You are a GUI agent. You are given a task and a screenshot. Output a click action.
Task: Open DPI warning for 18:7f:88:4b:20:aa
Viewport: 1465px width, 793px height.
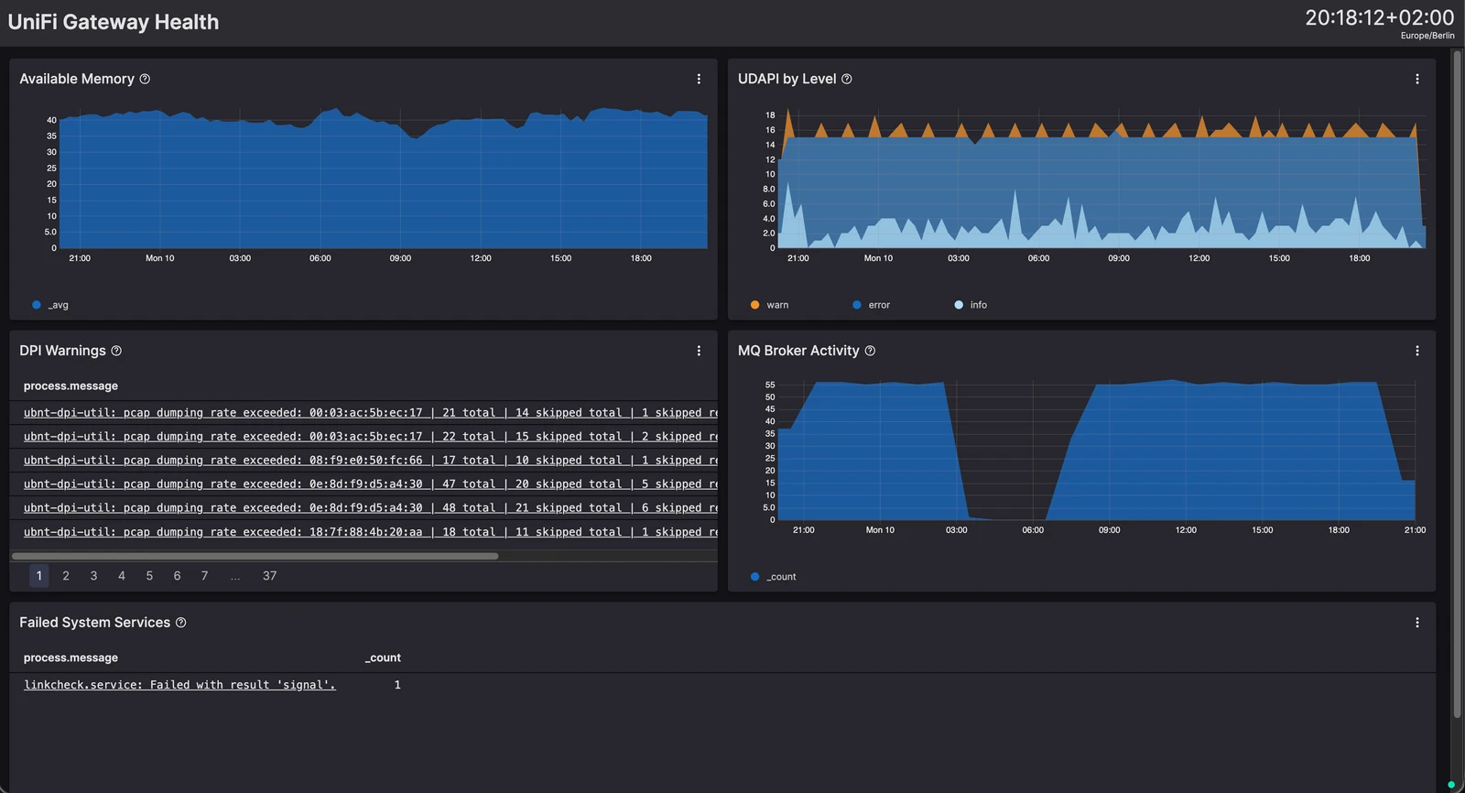pyautogui.click(x=371, y=532)
